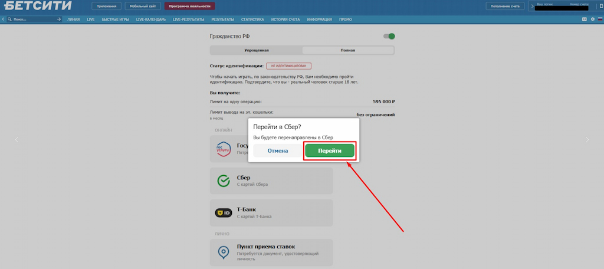Open ПРОМО section
The image size is (604, 269).
pyautogui.click(x=346, y=19)
